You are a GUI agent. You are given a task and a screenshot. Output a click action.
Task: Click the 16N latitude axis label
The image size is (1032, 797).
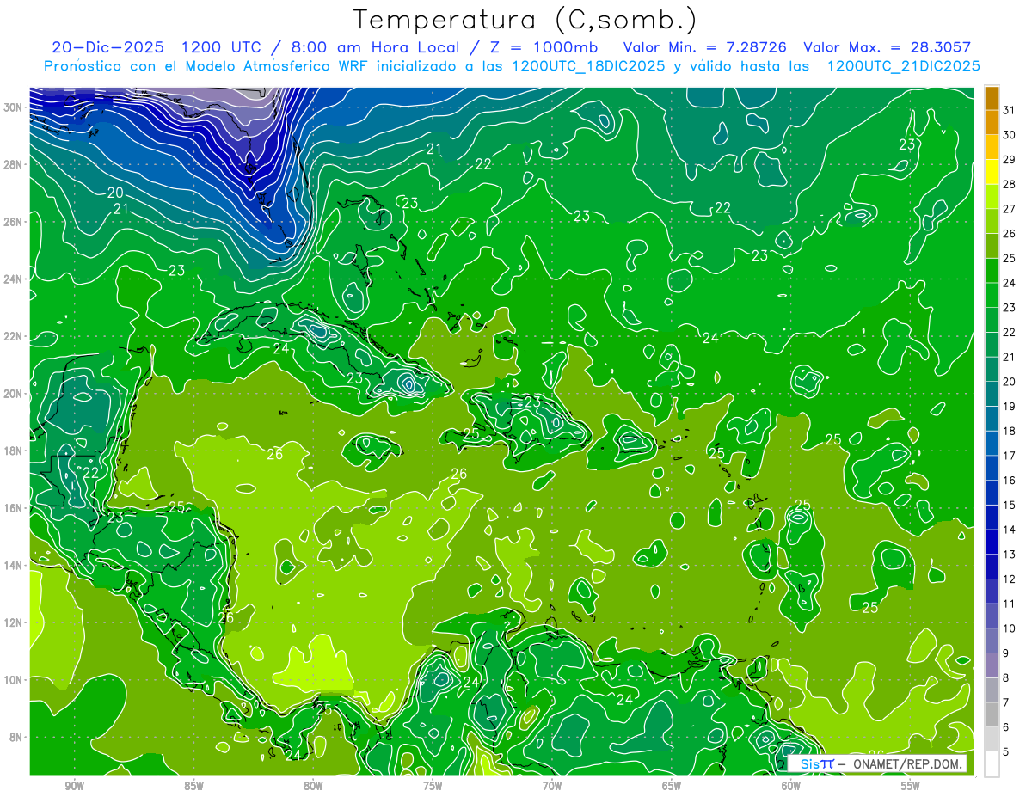pos(15,508)
